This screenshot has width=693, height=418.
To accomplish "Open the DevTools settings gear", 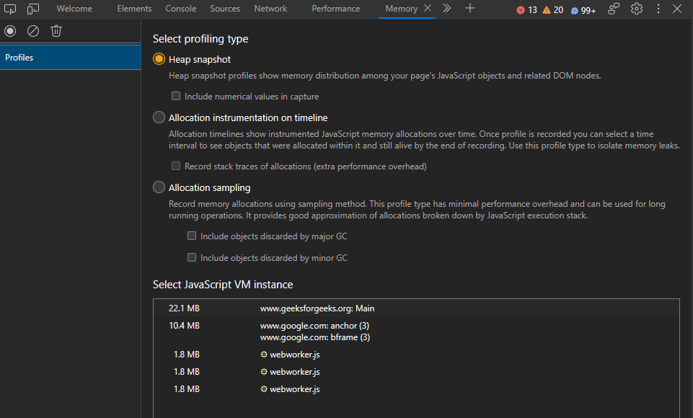I will [636, 9].
